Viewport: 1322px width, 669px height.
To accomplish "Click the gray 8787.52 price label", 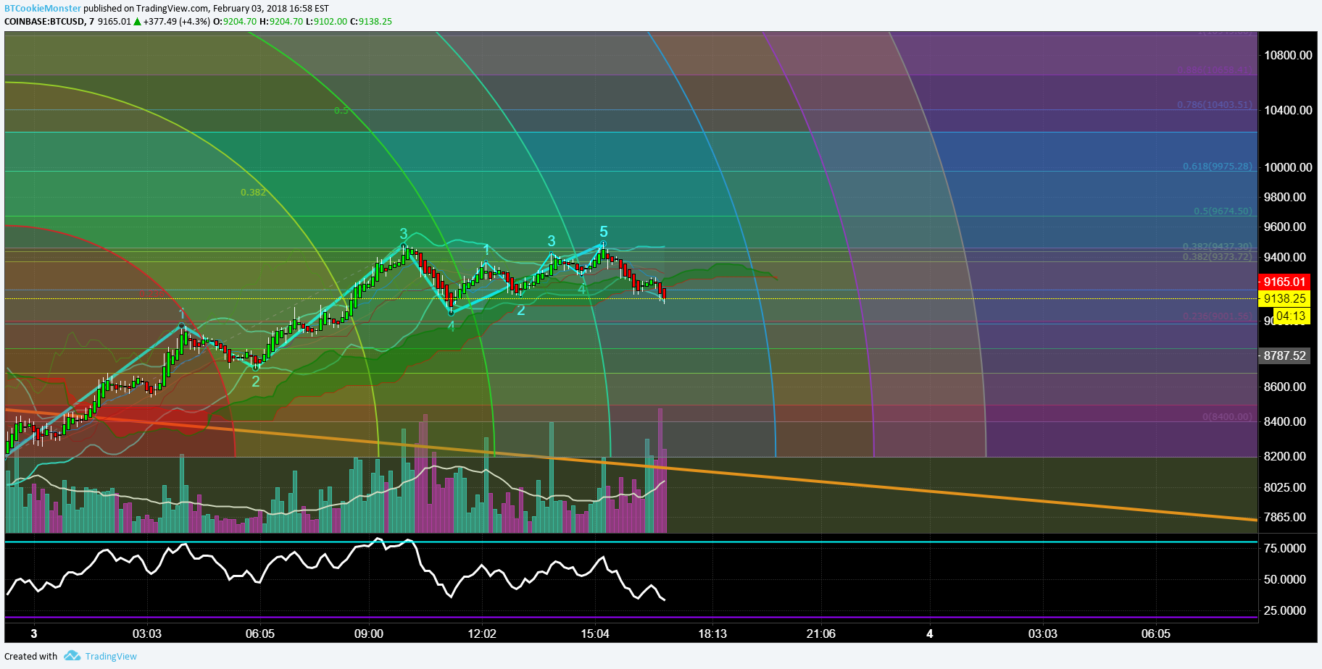I will [1284, 355].
